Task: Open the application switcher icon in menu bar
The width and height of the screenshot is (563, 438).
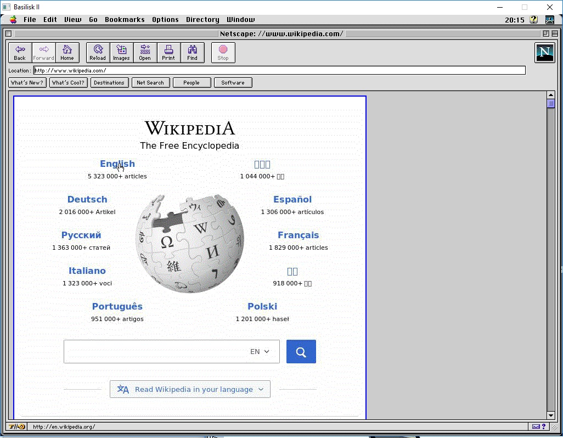Action: [550, 20]
